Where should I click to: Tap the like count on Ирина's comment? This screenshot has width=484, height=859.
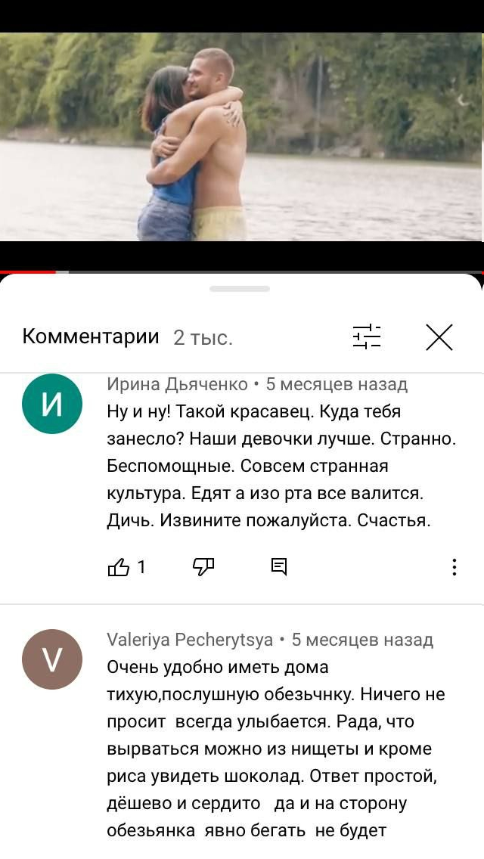pyautogui.click(x=141, y=567)
